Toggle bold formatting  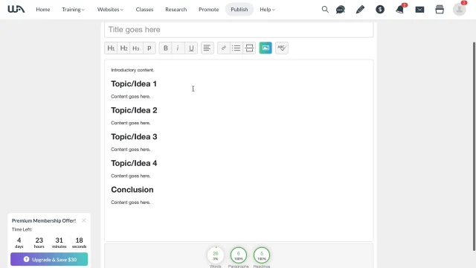pyautogui.click(x=165, y=48)
